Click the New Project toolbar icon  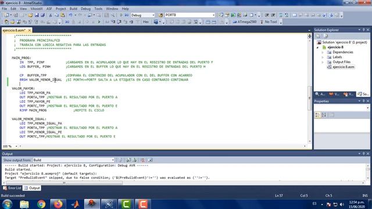6,15
